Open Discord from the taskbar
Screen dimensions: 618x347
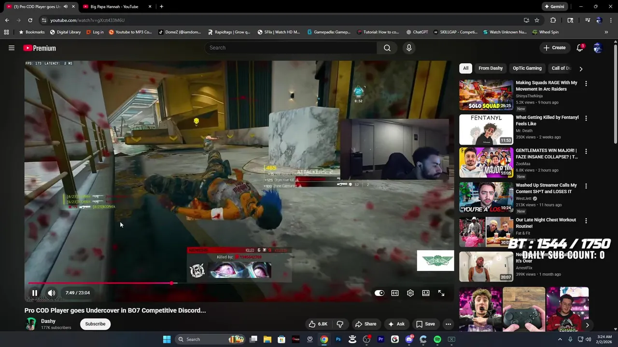(409, 339)
